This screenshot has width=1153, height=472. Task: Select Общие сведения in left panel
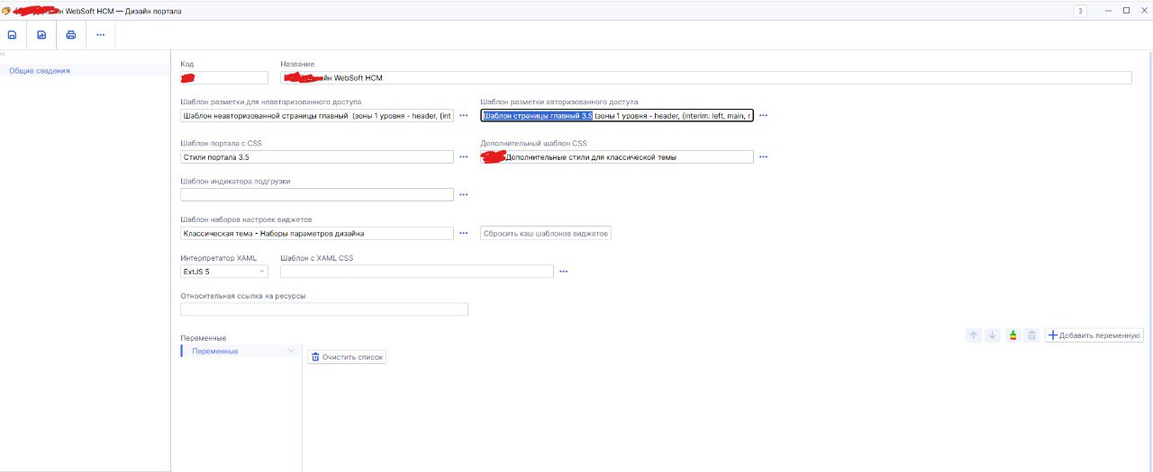[x=40, y=70]
